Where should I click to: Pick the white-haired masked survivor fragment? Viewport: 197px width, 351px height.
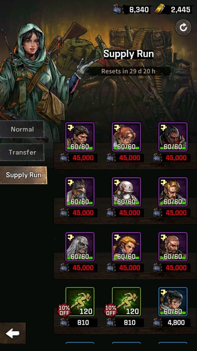pyautogui.click(x=80, y=247)
